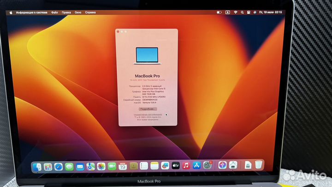332x187 pixels.
Task: Open the purple USB-symbol app in the Dock
Action: [222, 165]
